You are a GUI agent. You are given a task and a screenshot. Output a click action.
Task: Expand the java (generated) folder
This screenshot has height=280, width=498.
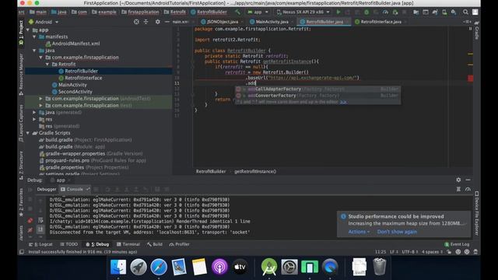34,112
